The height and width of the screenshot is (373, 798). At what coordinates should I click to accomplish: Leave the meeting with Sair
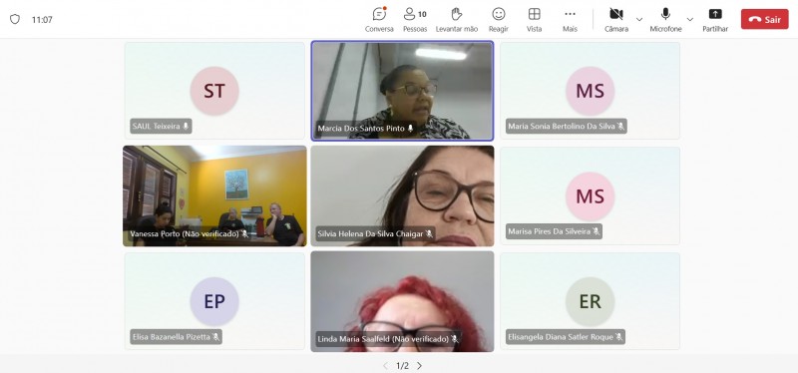pyautogui.click(x=764, y=19)
